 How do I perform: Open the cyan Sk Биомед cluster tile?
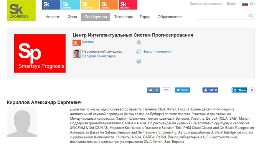(70, 5)
